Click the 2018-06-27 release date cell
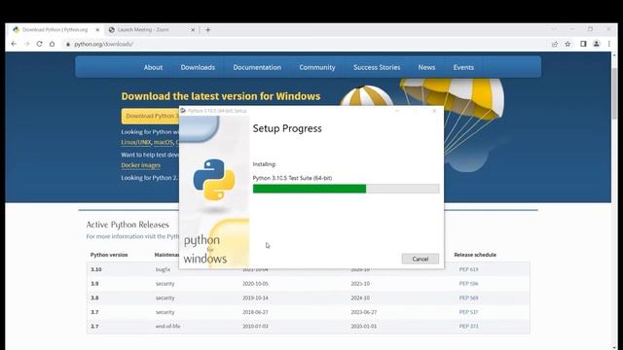The height and width of the screenshot is (350, 623). [255, 312]
